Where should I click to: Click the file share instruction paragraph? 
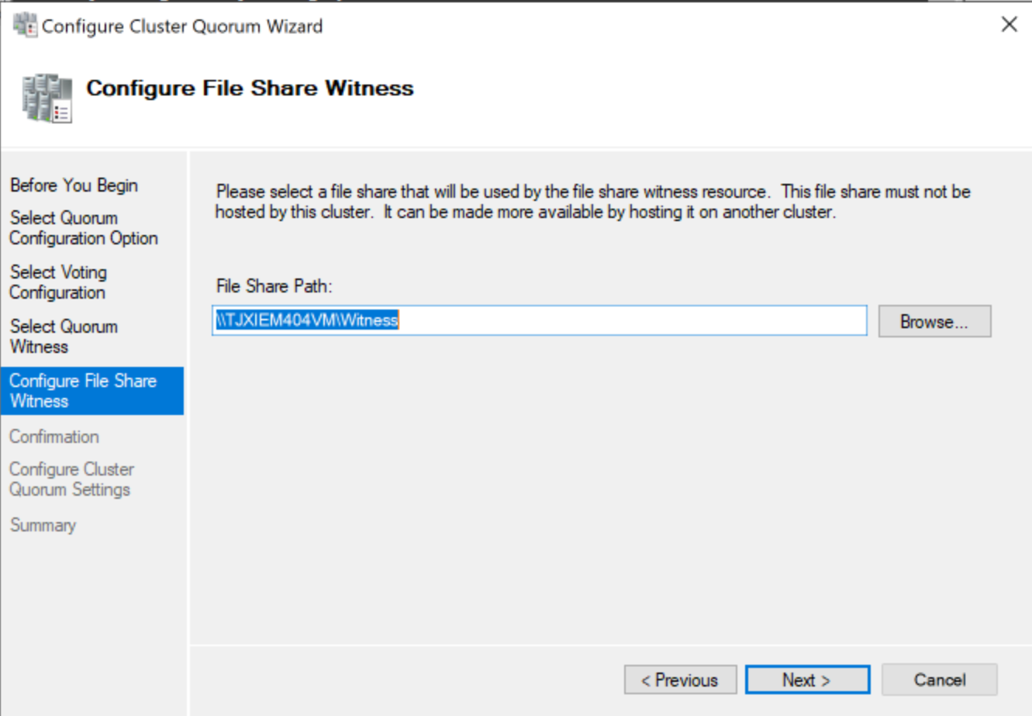point(592,202)
